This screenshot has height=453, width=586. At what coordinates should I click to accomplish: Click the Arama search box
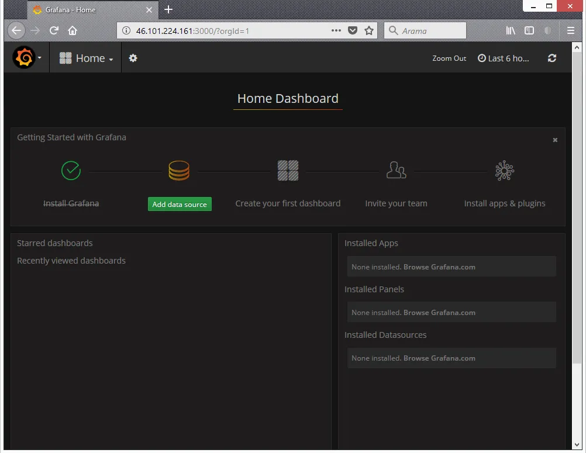(x=425, y=30)
